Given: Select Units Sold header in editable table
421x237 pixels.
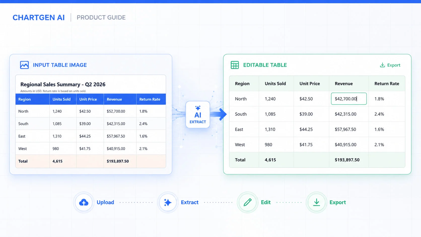Looking at the screenshot, I should coord(275,84).
